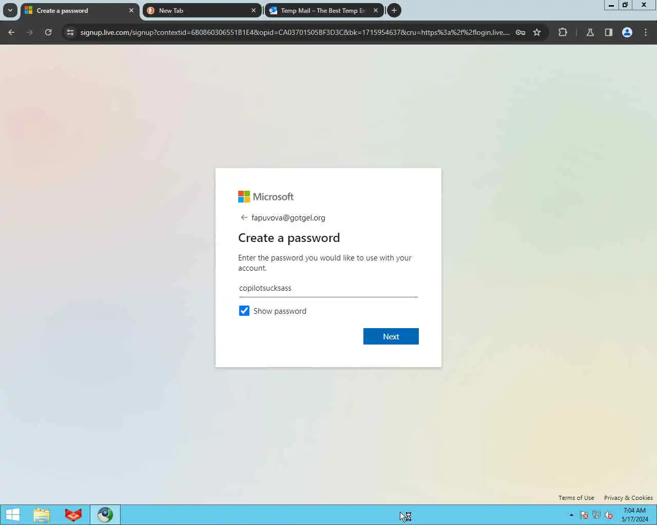View site information icon in address bar
The width and height of the screenshot is (657, 525).
pyautogui.click(x=70, y=32)
